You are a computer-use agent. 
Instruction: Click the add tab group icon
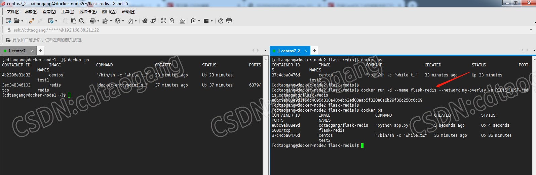click(194, 21)
